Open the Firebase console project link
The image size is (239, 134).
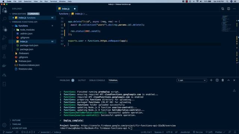(x=128, y=126)
